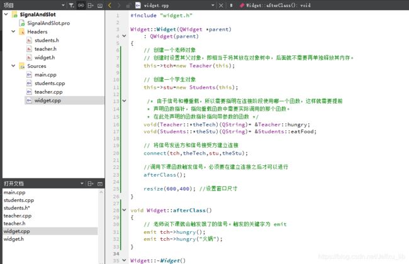Click the main.cpp source file icon
The width and height of the screenshot is (409, 264).
[x=29, y=75]
